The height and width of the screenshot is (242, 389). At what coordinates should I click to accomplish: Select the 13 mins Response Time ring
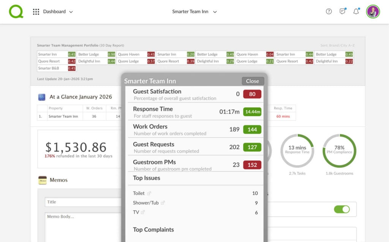point(297,151)
